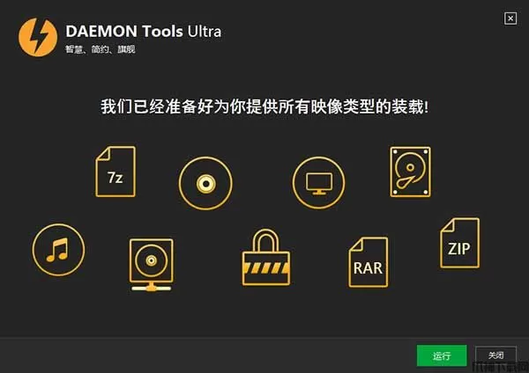Screen dimensions: 529x373
Task: Click the music note audio icon
Action: pyautogui.click(x=59, y=250)
